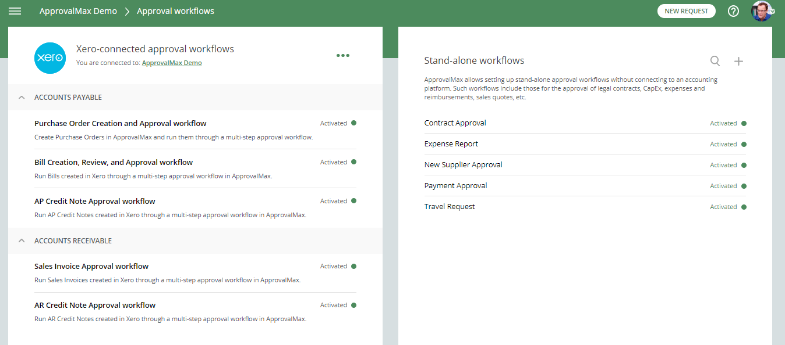
Task: Click description 'Run Bills created in Xero'
Action: [153, 176]
